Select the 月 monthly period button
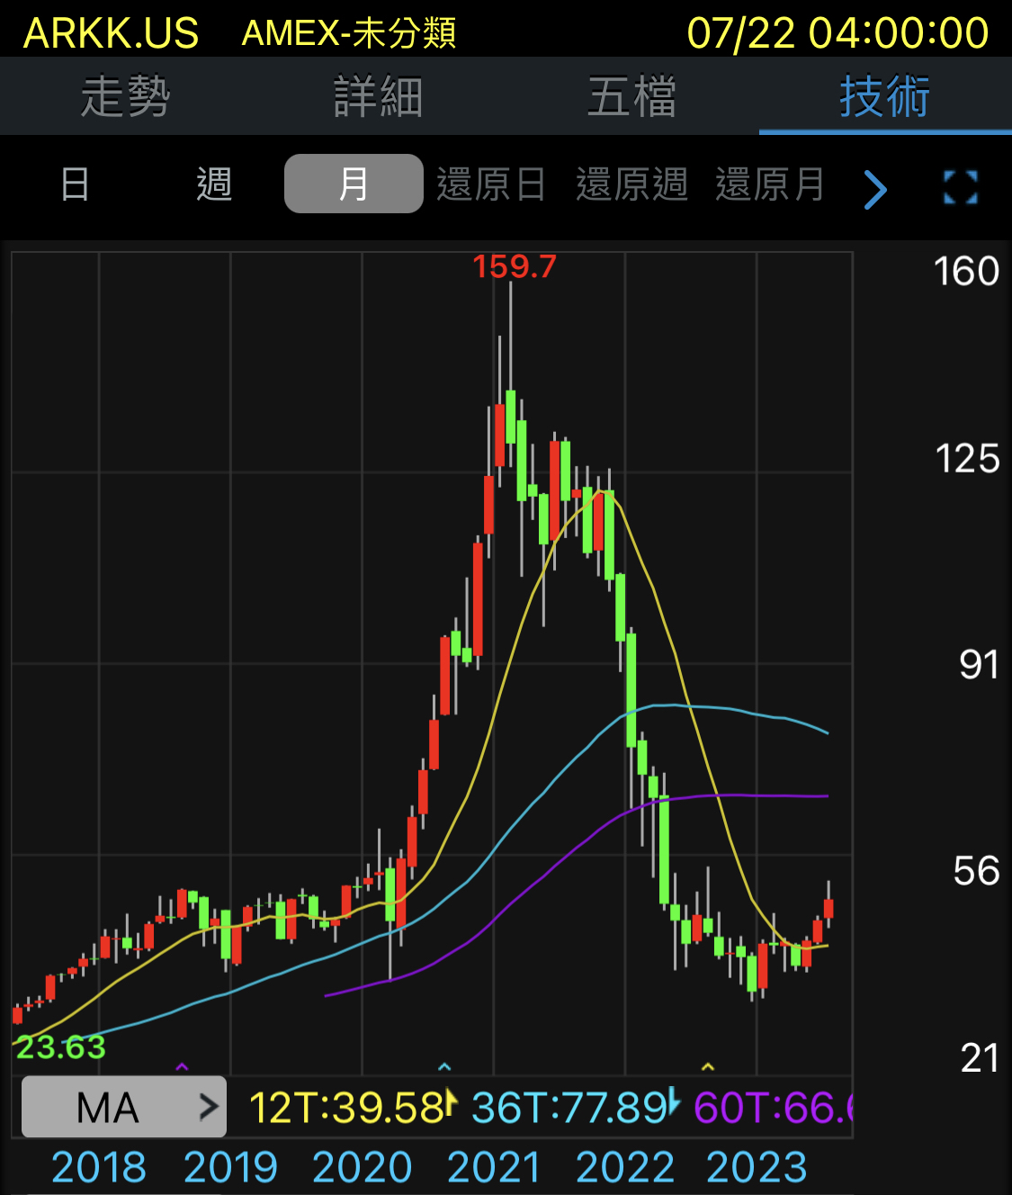Viewport: 1012px width, 1195px height. point(354,184)
